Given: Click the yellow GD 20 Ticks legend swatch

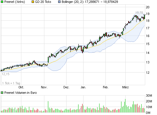Looking at the screenshot, I should tap(33, 2).
